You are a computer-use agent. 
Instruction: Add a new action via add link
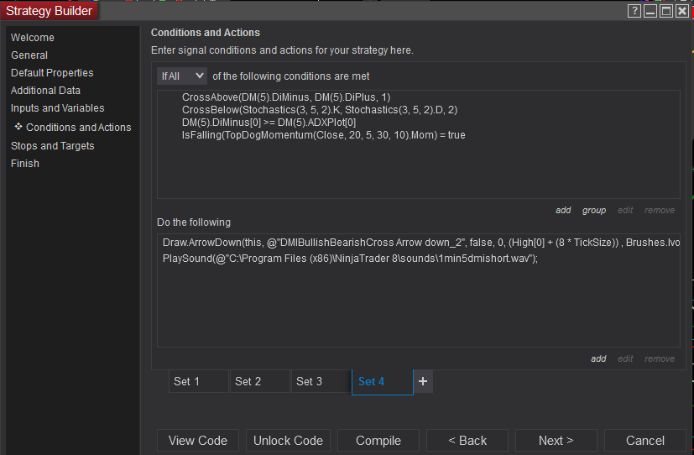598,359
